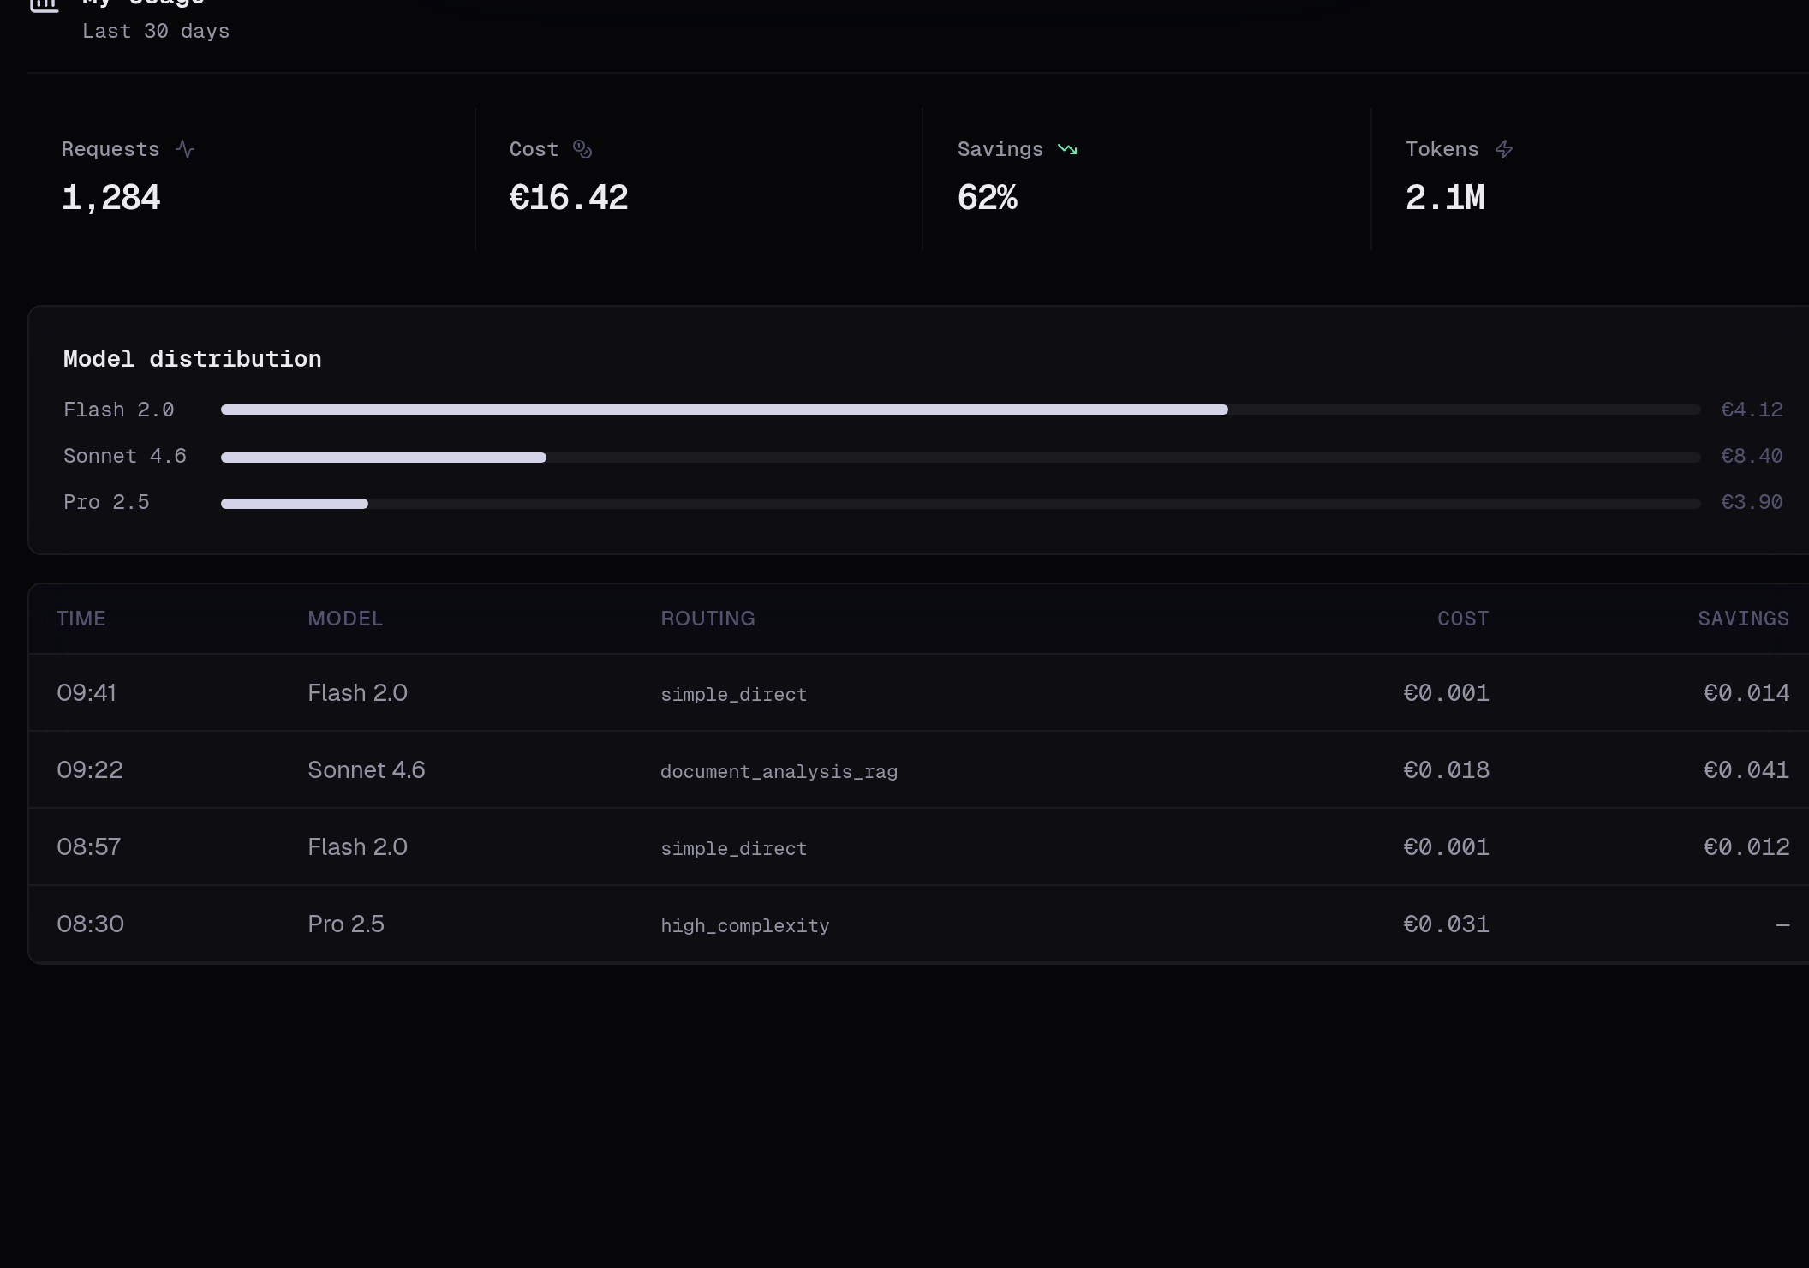Click the €0.012 savings cell

click(1746, 846)
